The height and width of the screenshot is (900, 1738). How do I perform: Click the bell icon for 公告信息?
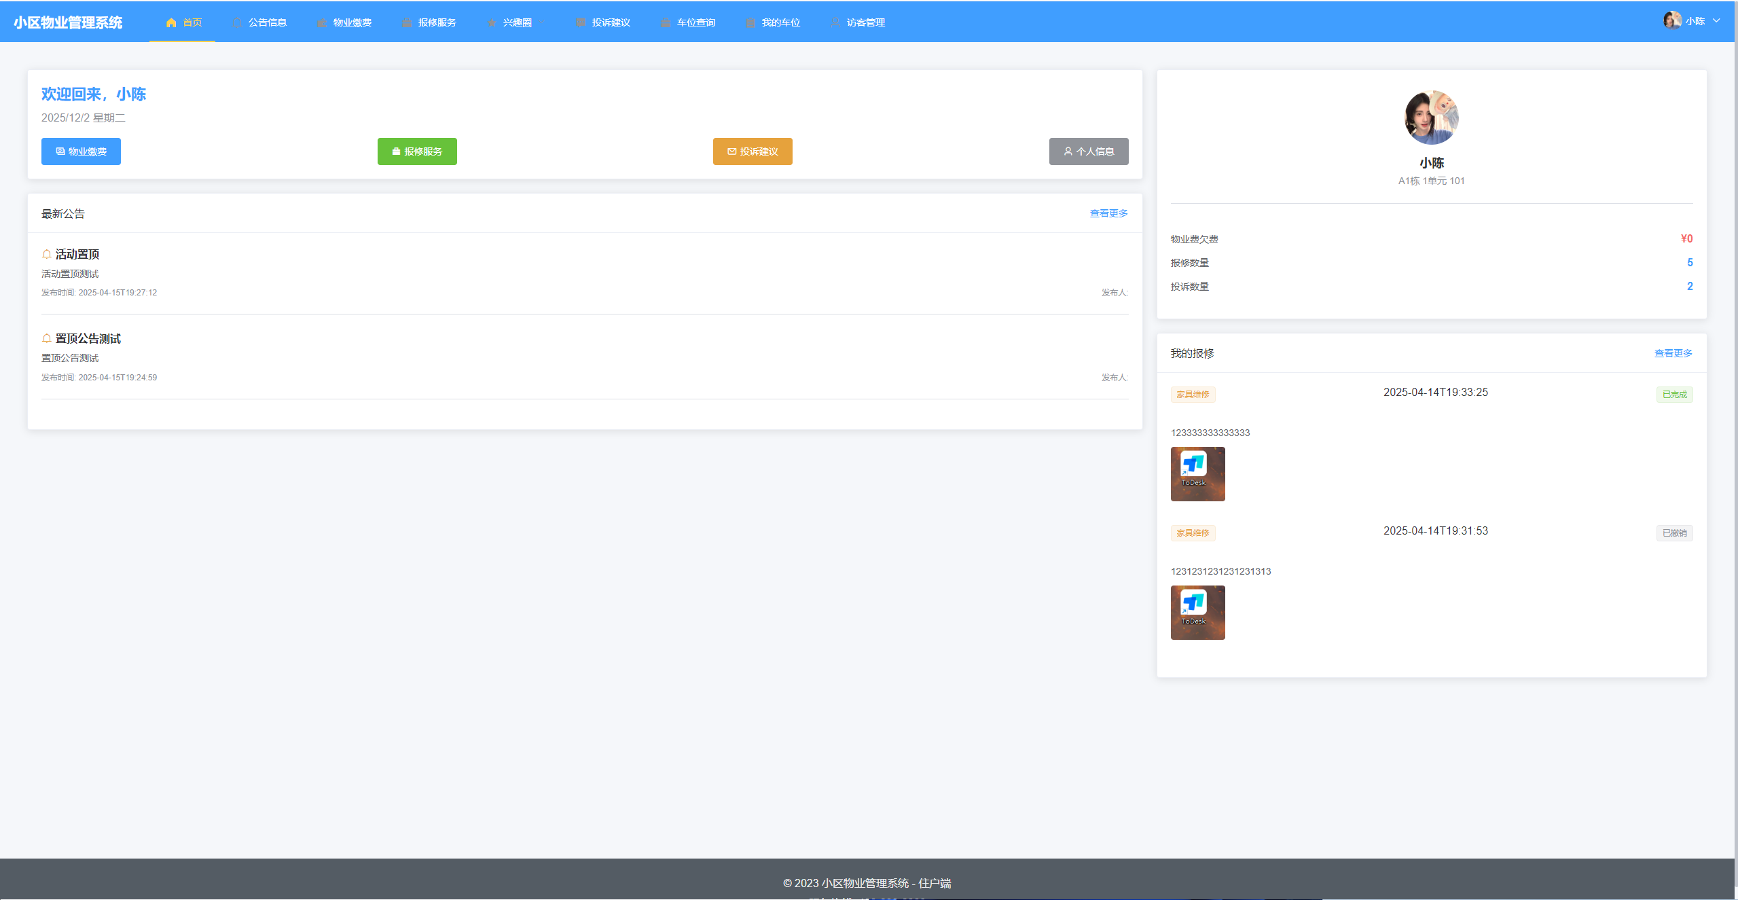tap(237, 22)
